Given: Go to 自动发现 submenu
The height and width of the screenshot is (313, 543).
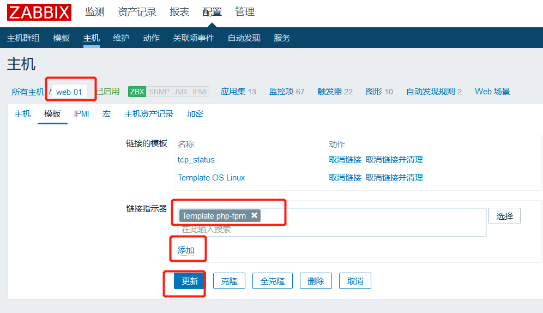Looking at the screenshot, I should (244, 38).
